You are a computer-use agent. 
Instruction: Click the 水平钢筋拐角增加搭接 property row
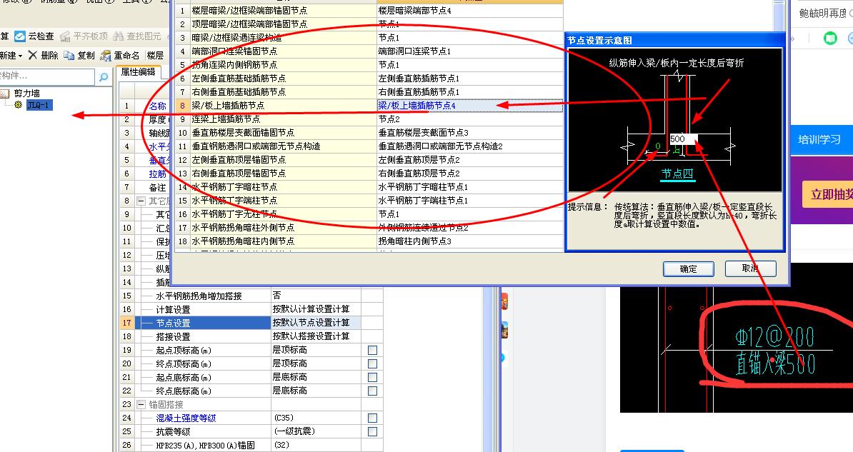(203, 296)
